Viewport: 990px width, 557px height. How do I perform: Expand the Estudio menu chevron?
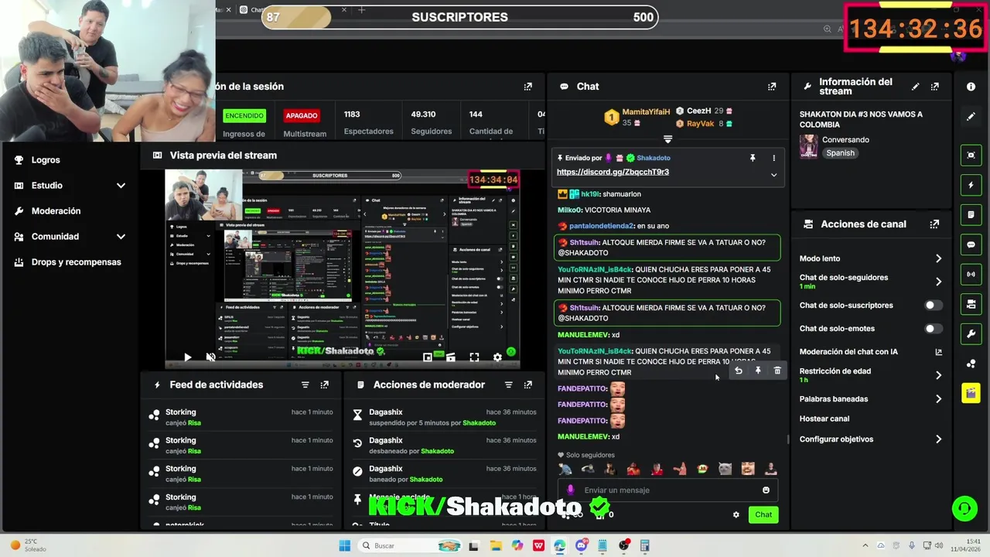121,186
